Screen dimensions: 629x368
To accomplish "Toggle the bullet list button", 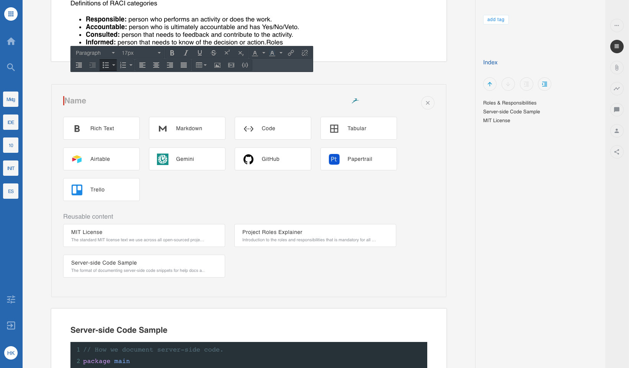I will 106,65.
